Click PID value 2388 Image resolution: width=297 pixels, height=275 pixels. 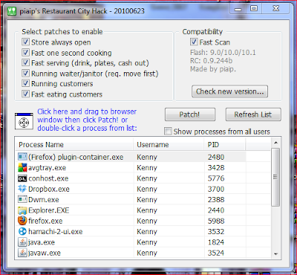pos(216,199)
